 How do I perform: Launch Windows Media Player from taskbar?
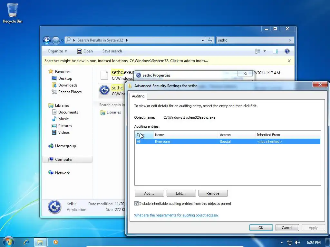(x=55, y=242)
